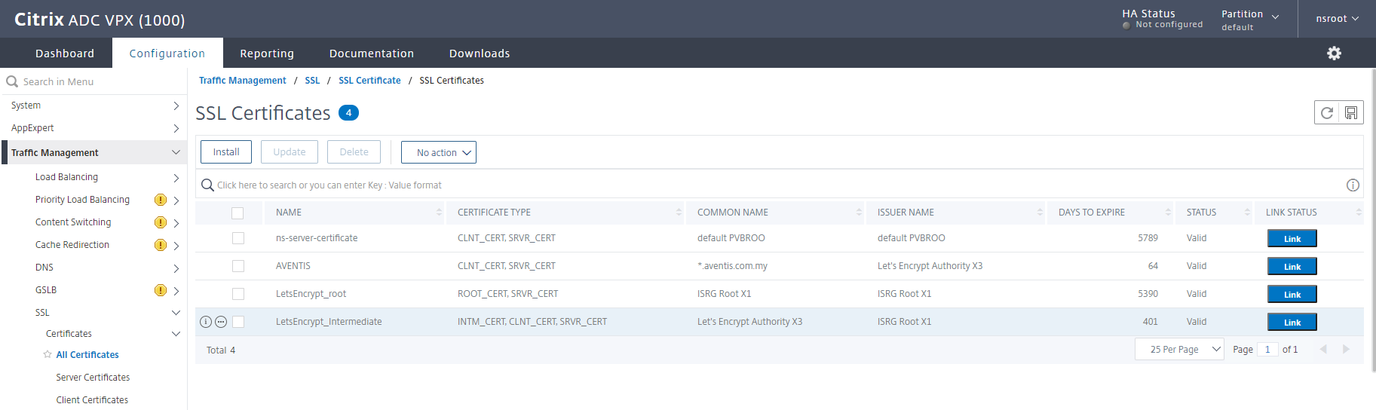Click the Priority Load Balancing warning icon
This screenshot has width=1376, height=410.
pos(161,200)
